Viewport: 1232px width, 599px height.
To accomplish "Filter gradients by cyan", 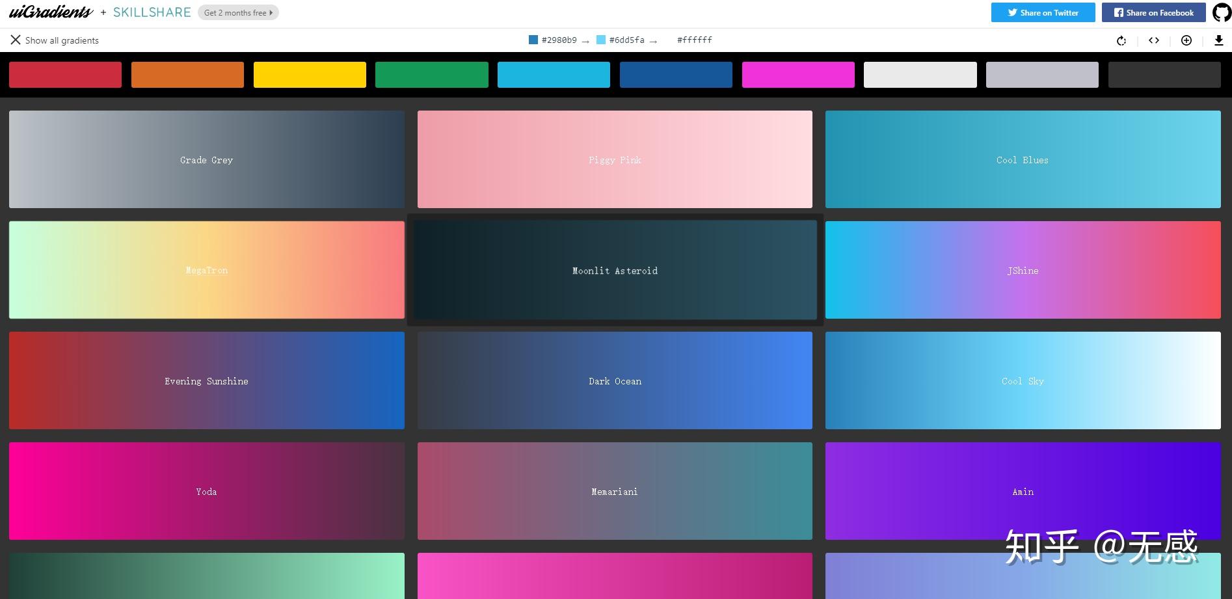I will coord(554,75).
